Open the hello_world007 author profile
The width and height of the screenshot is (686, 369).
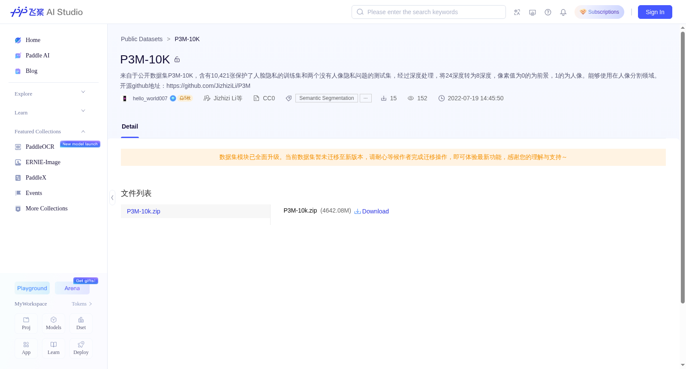coord(150,99)
